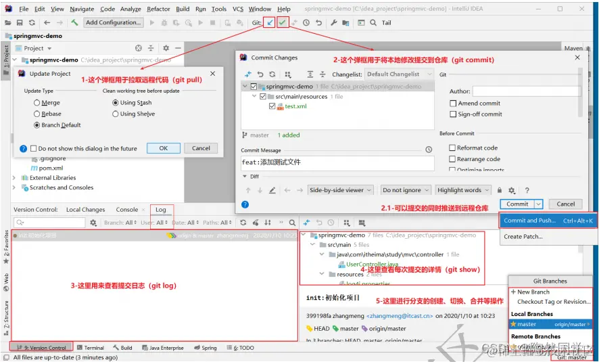Show commit message history clock icon

429,150
